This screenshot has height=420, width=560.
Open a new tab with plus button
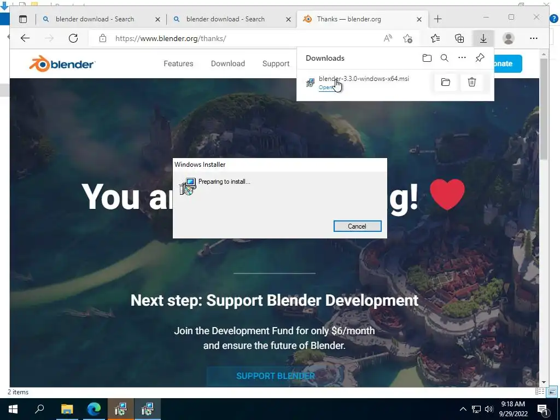coord(438,19)
